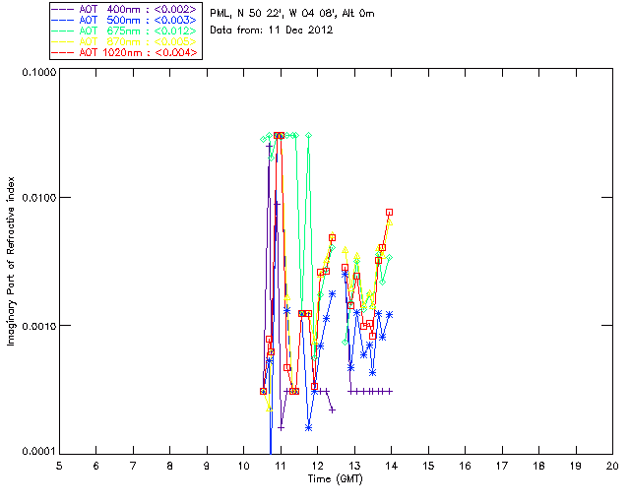Click the x-axis tick label 19

[576, 466]
